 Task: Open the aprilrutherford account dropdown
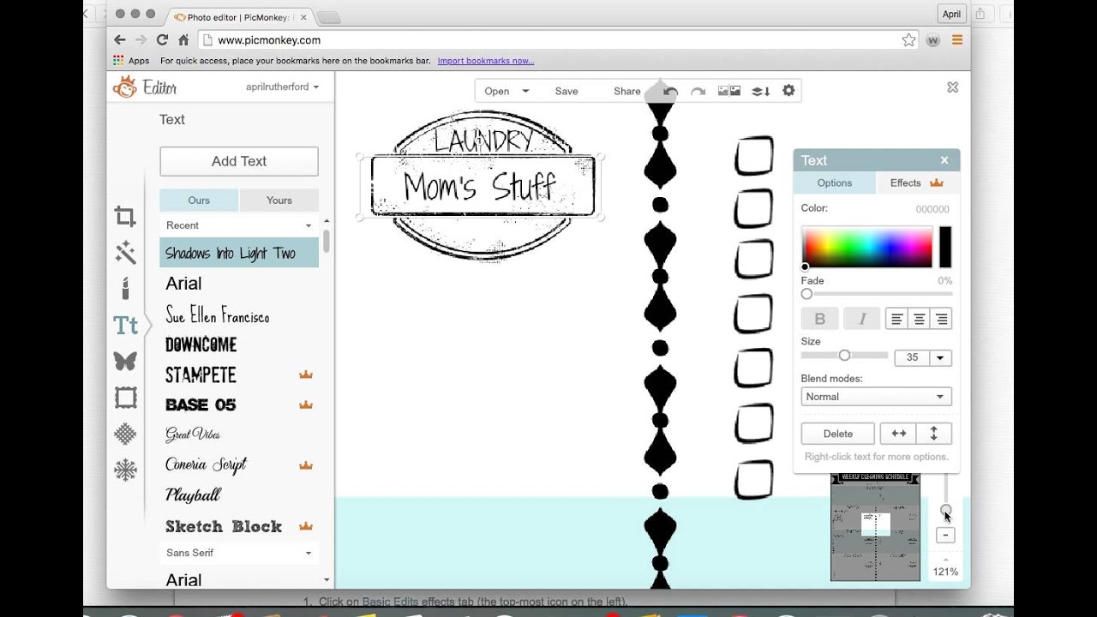coord(283,87)
